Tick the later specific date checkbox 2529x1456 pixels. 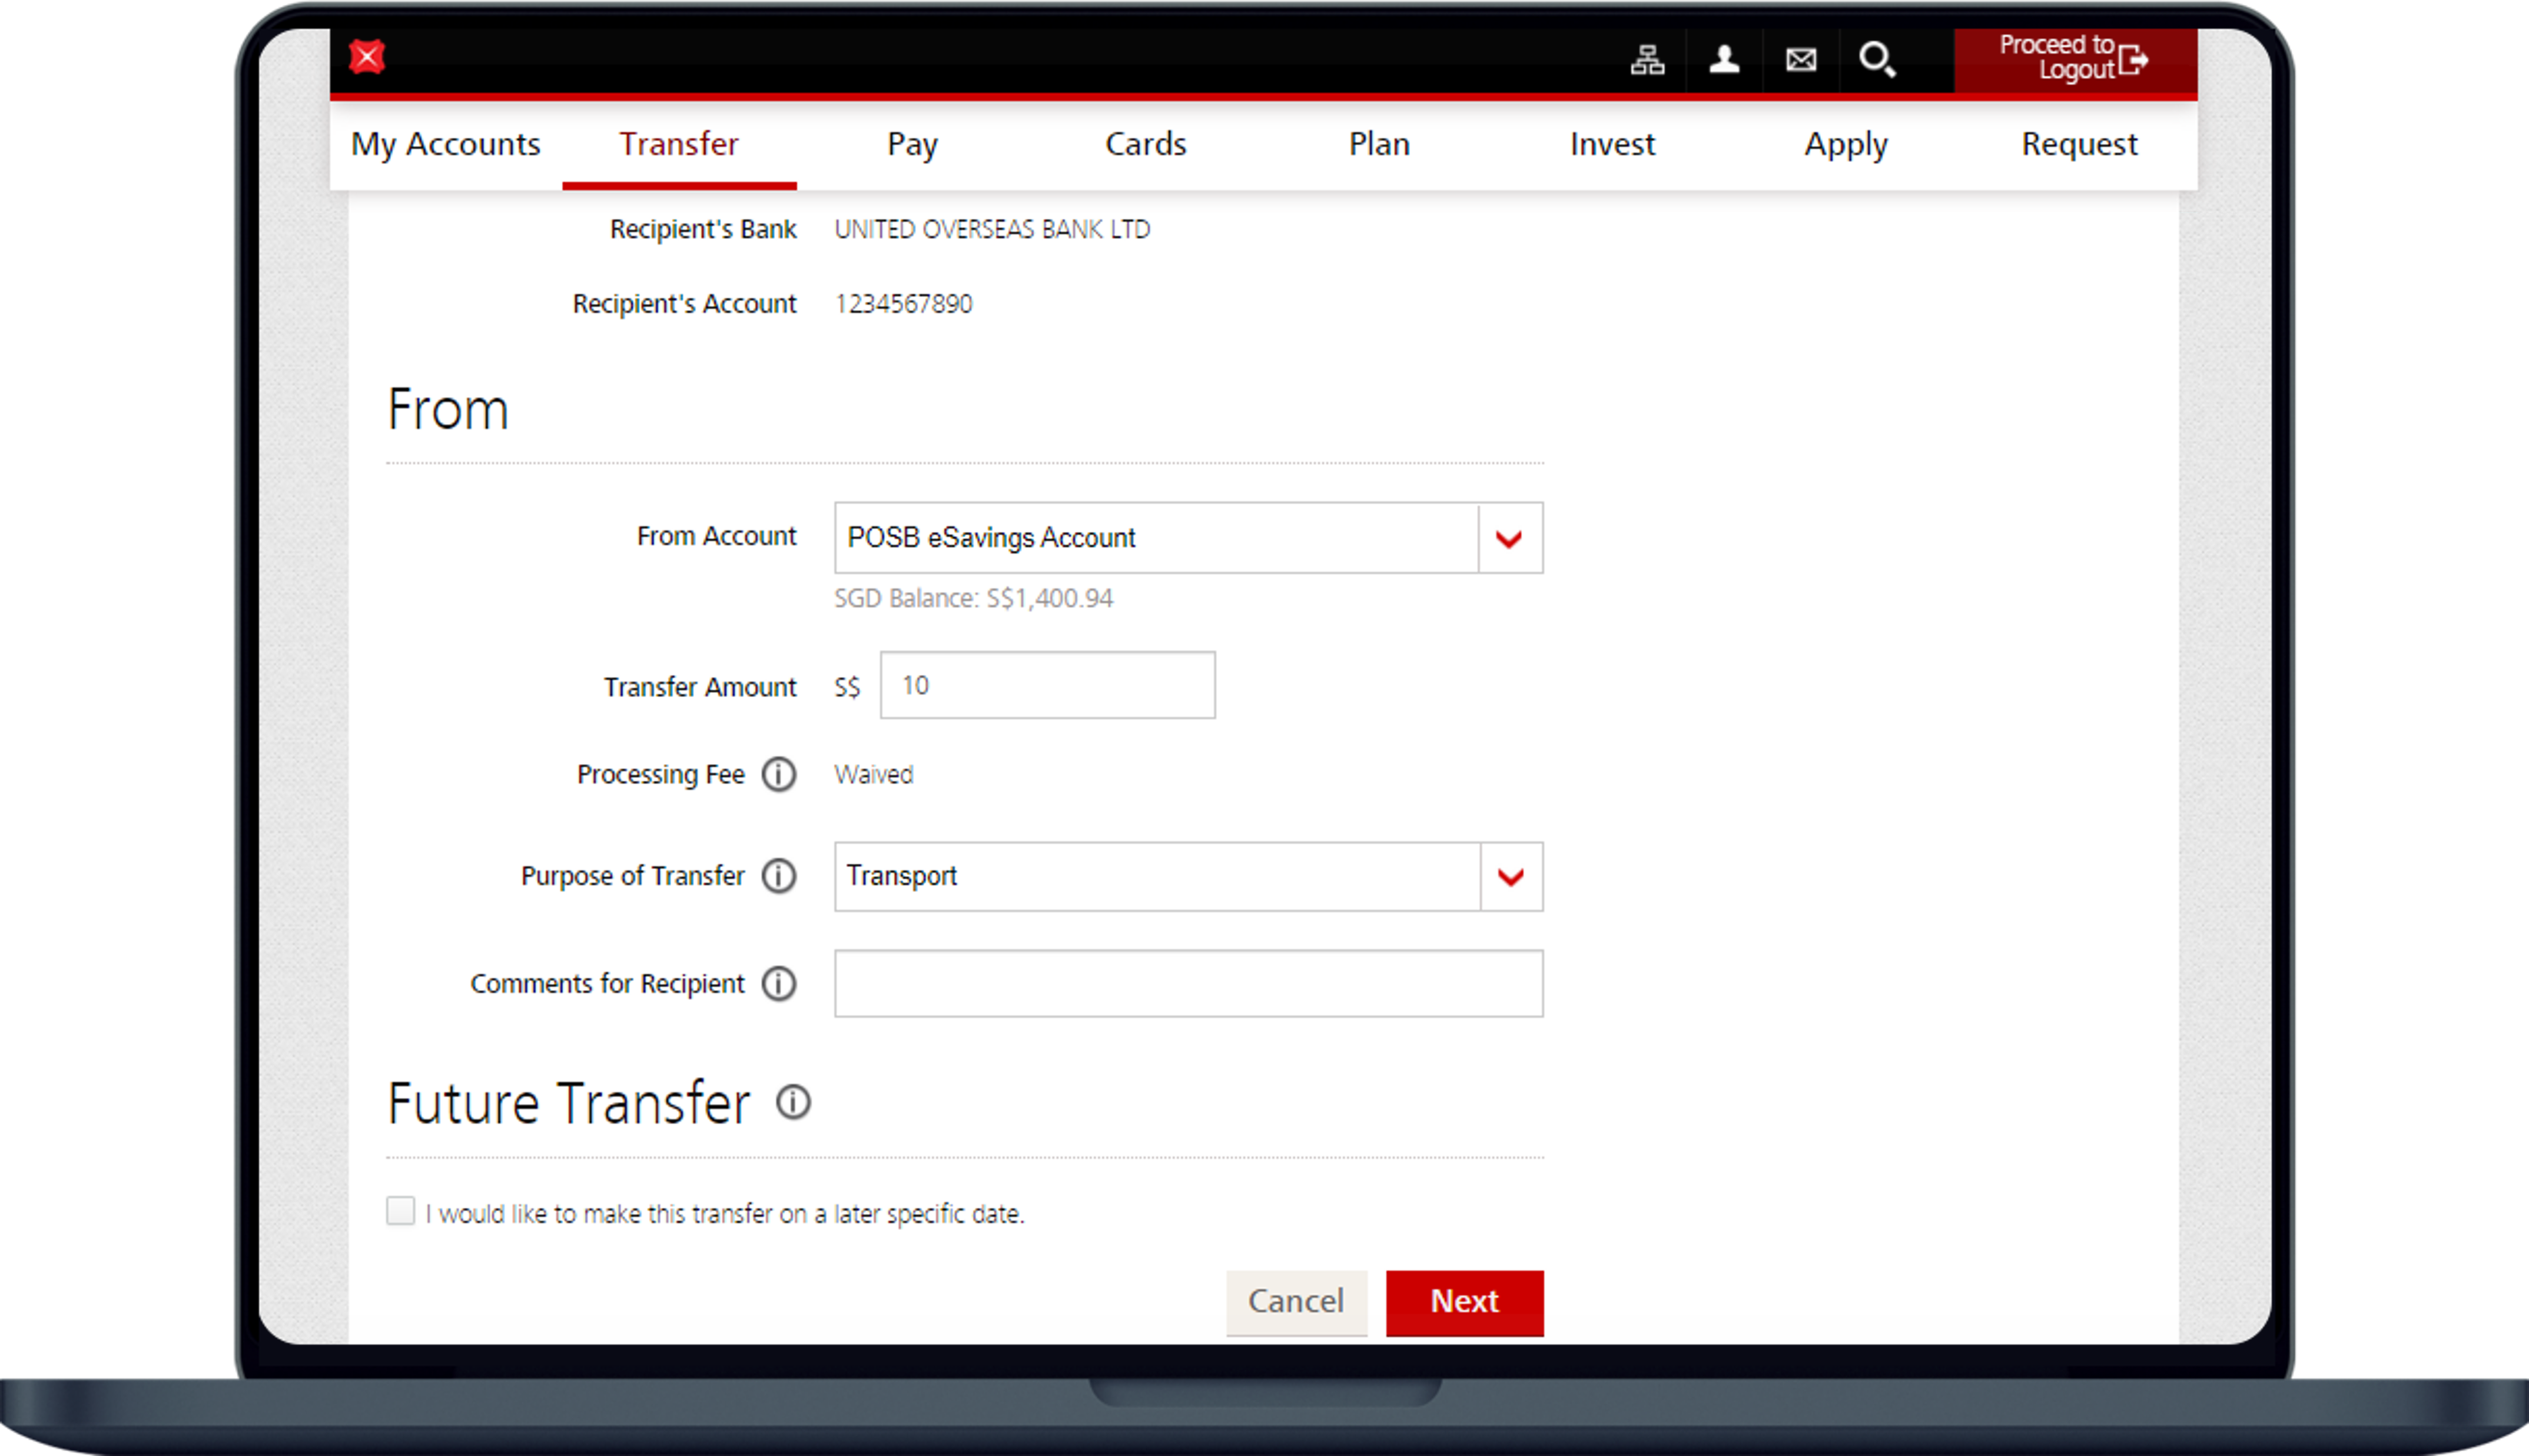click(400, 1211)
